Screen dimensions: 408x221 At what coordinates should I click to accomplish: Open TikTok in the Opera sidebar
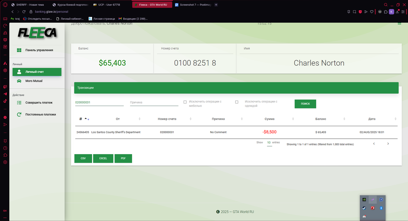coord(5,101)
